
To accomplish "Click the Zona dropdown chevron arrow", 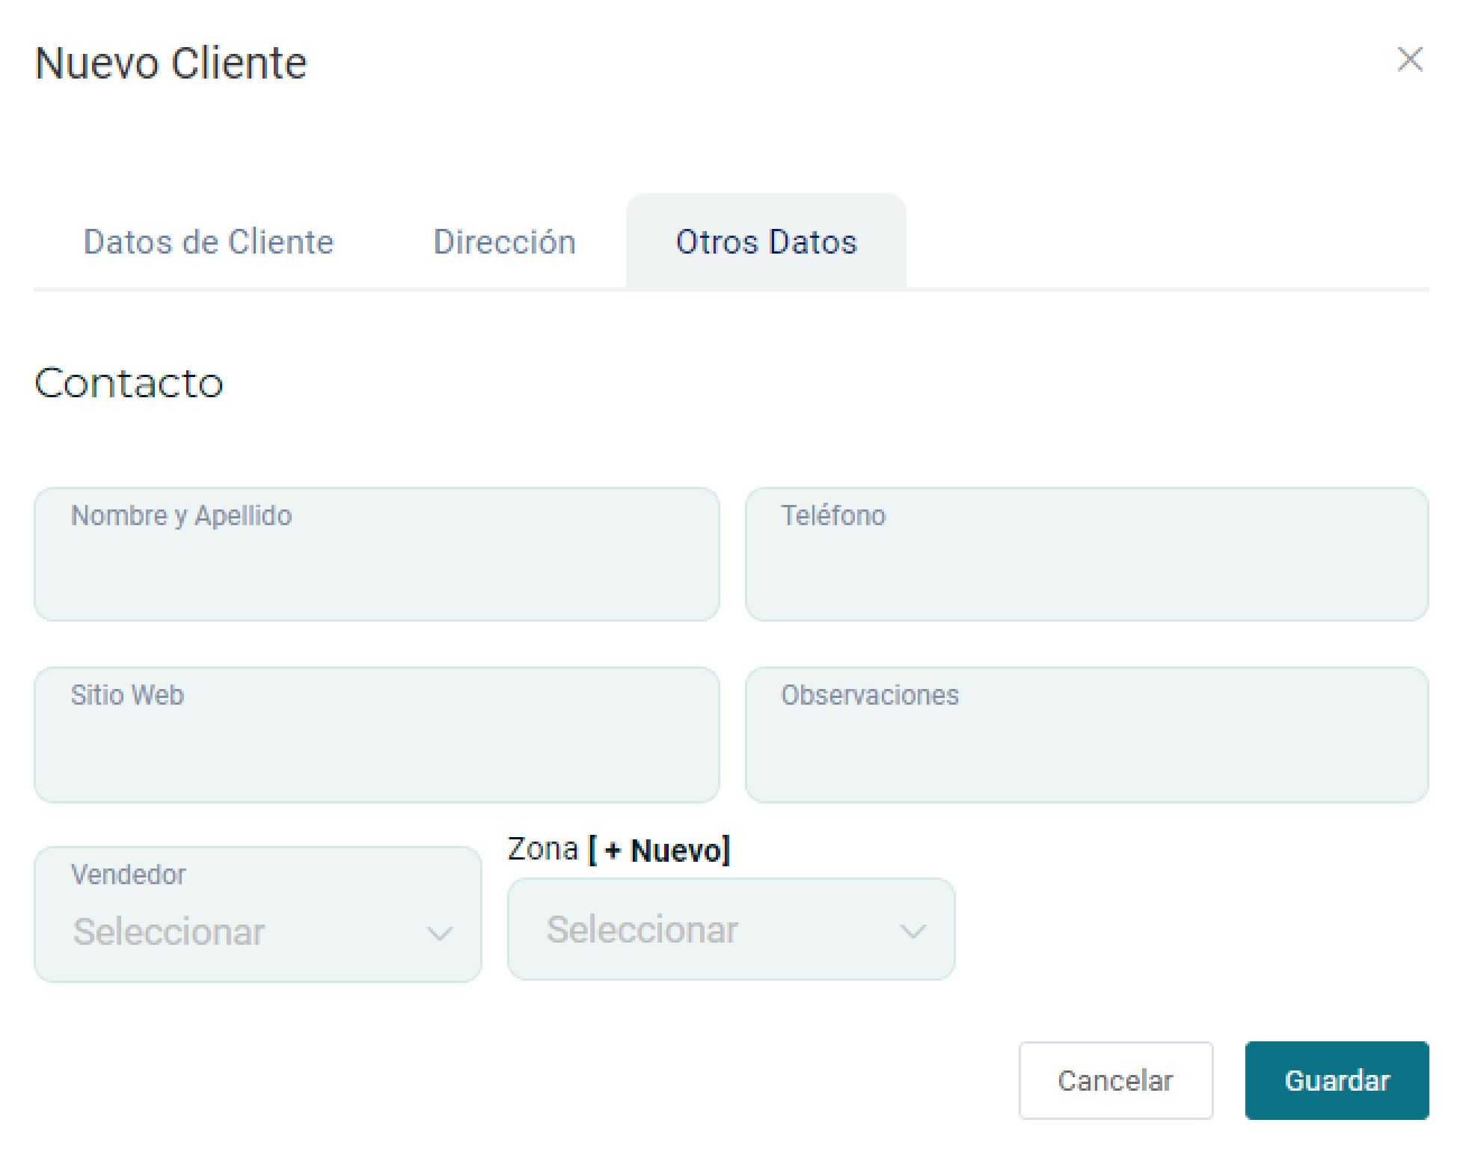I will pos(913,931).
